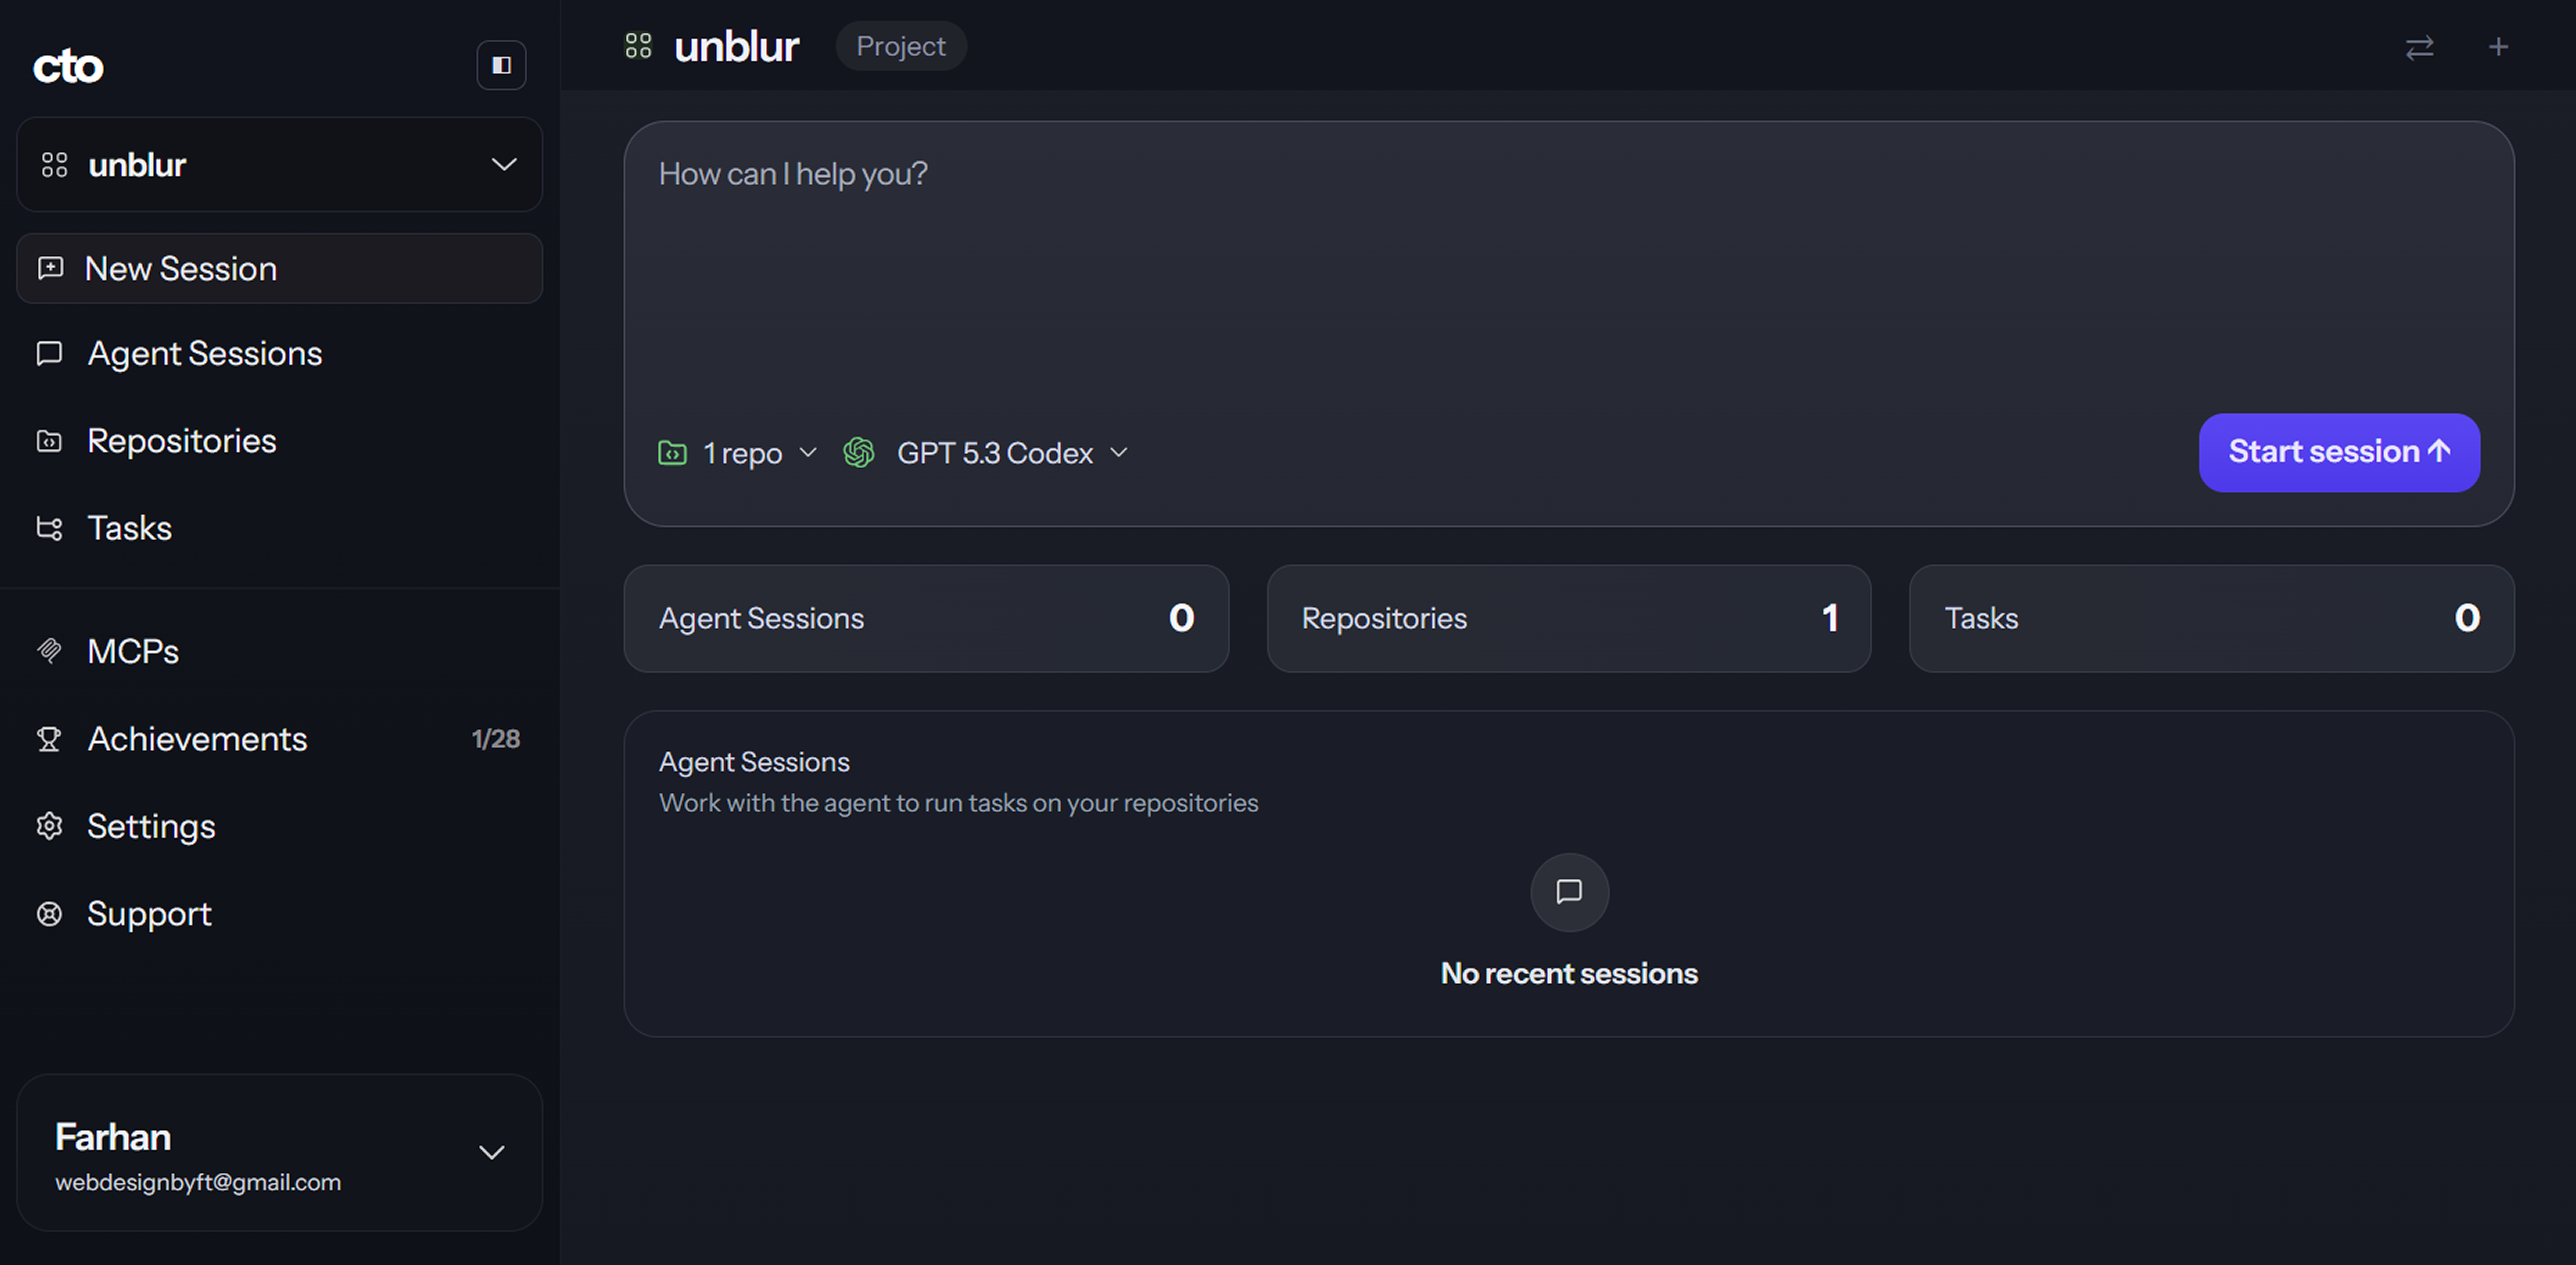Image resolution: width=2576 pixels, height=1265 pixels.
Task: Click the 1/28 achievements counter
Action: coord(496,739)
